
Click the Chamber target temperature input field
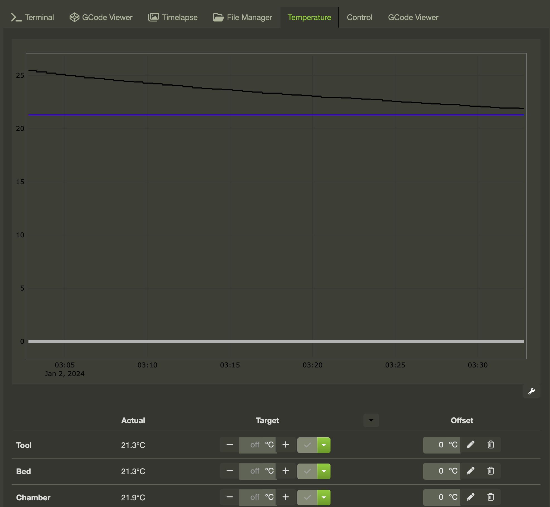tap(257, 497)
